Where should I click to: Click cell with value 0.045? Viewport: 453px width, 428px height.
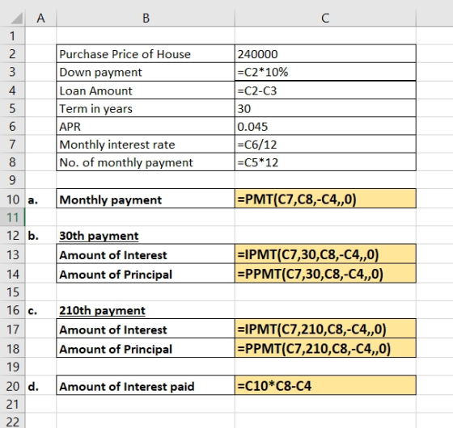[x=325, y=126]
